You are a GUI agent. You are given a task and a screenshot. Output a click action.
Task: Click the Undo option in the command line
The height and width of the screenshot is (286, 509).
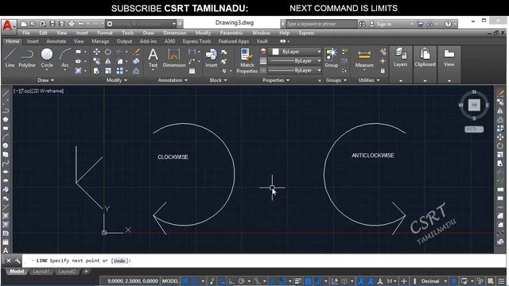119,261
